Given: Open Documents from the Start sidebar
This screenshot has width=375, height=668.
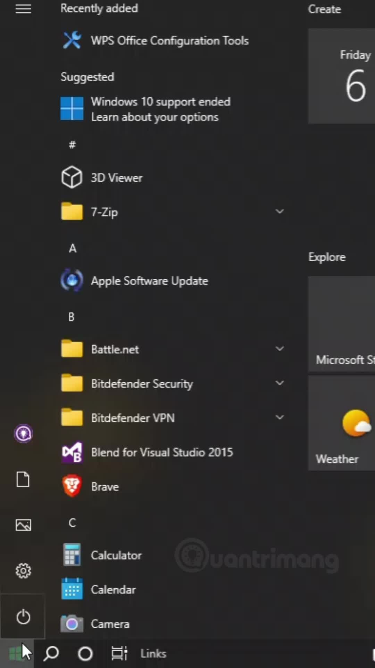Looking at the screenshot, I should pyautogui.click(x=23, y=479).
